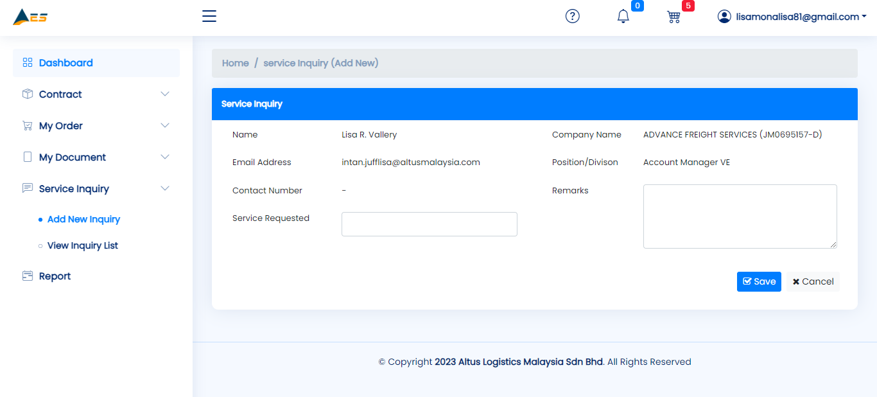877x397 pixels.
Task: Click the My Order cart icon
Action: (28, 126)
